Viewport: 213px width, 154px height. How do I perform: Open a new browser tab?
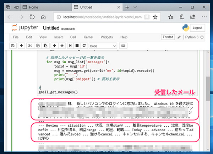click(127, 7)
